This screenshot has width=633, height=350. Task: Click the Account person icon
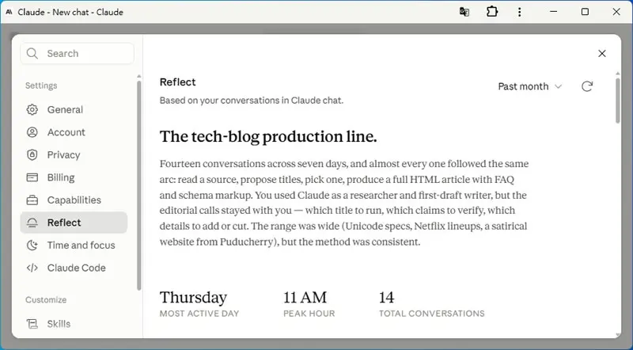pyautogui.click(x=32, y=132)
